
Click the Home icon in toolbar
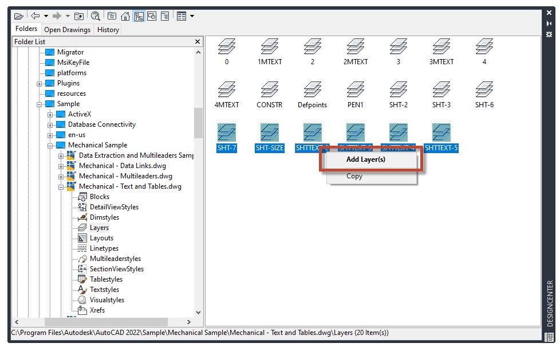tap(125, 16)
